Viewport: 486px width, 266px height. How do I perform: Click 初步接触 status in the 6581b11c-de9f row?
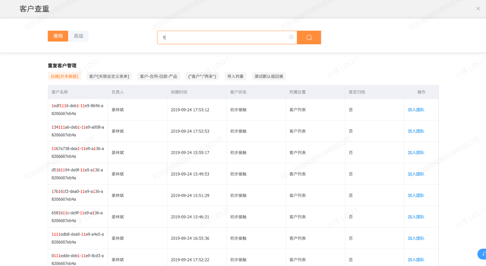click(x=238, y=217)
